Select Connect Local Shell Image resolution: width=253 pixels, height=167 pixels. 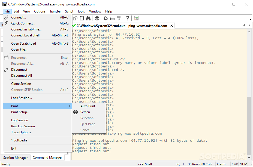point(37,35)
